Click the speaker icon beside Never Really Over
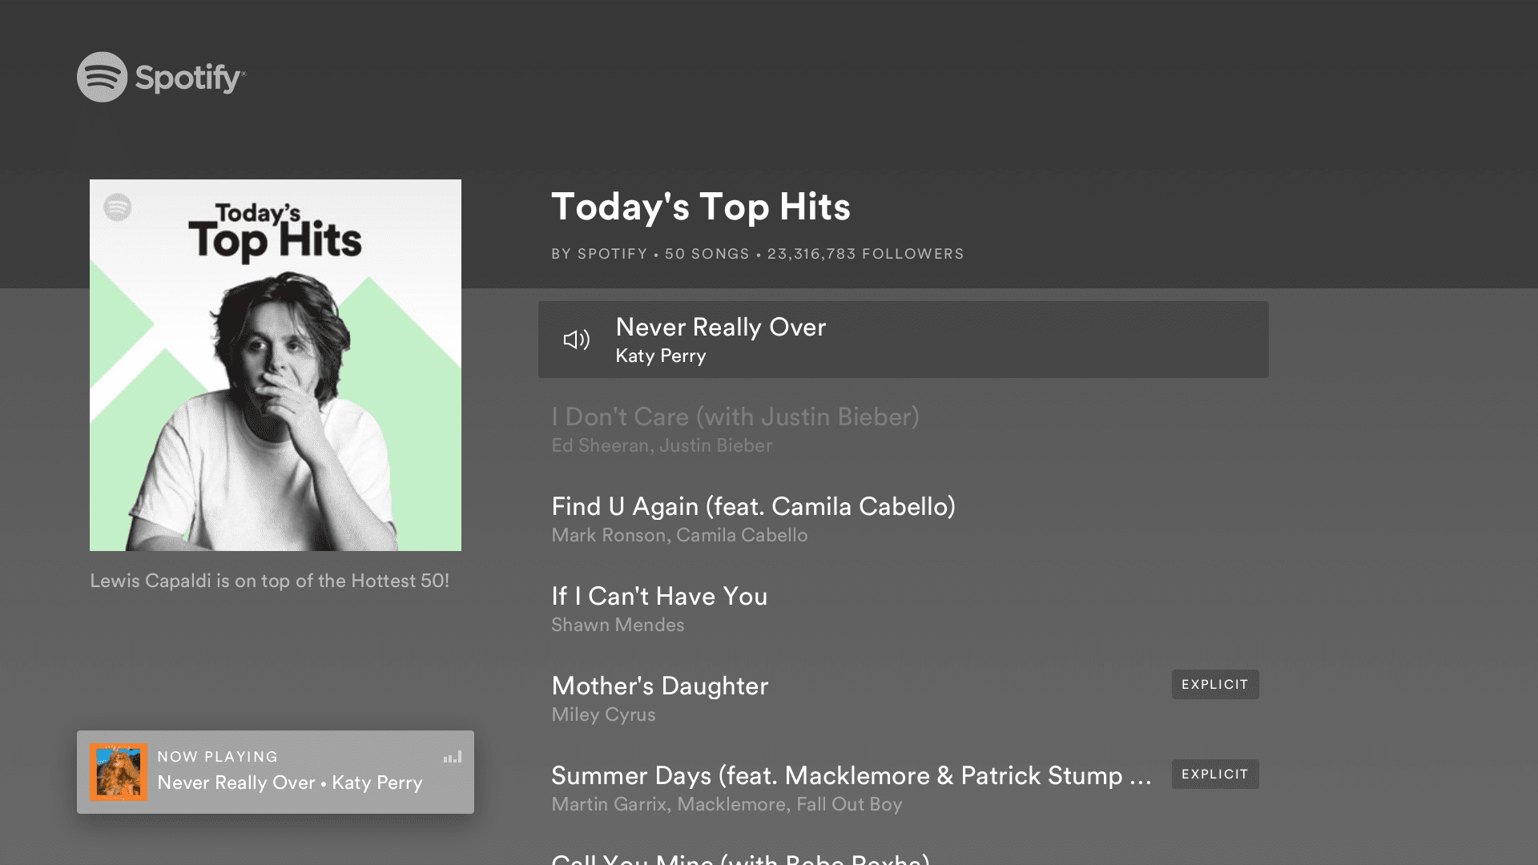Image resolution: width=1538 pixels, height=865 pixels. coord(576,340)
